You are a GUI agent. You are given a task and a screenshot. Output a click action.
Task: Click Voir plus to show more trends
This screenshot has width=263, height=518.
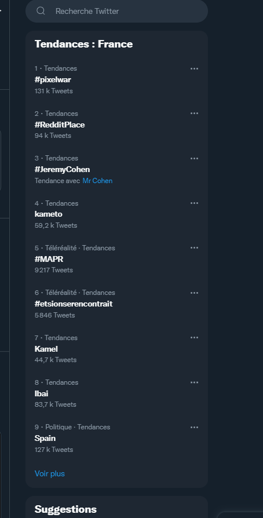click(50, 473)
